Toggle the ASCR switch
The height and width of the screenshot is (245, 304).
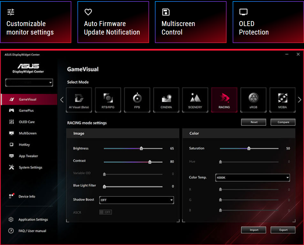tap(106, 212)
